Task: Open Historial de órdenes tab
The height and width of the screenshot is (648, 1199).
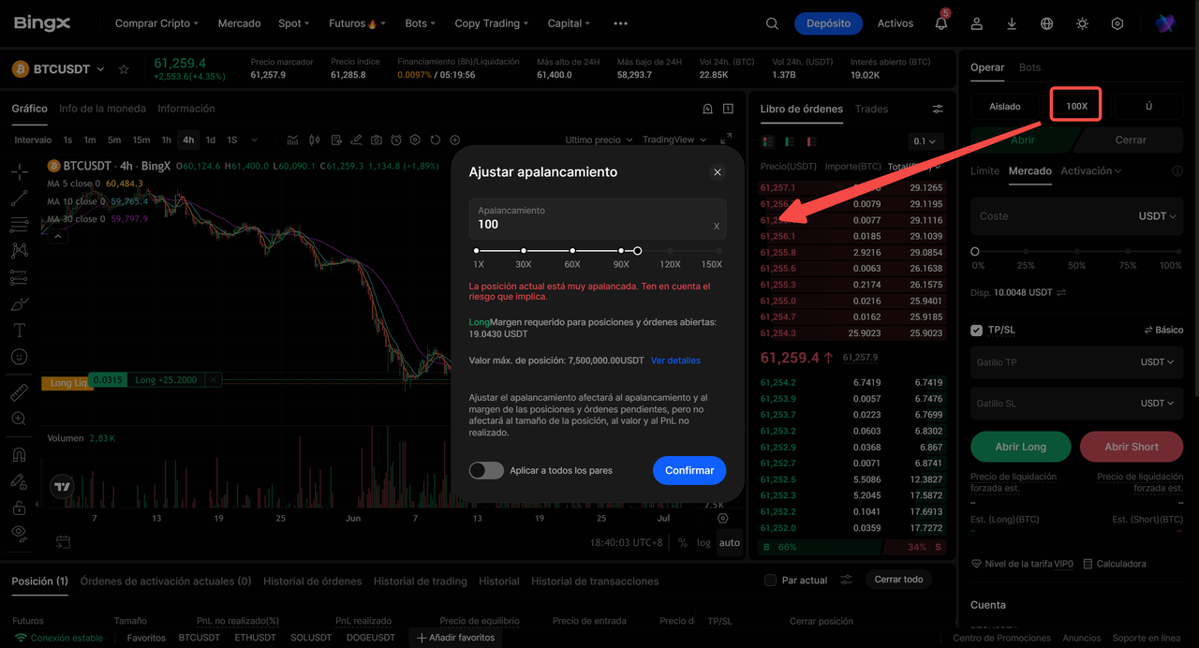Action: click(x=312, y=581)
